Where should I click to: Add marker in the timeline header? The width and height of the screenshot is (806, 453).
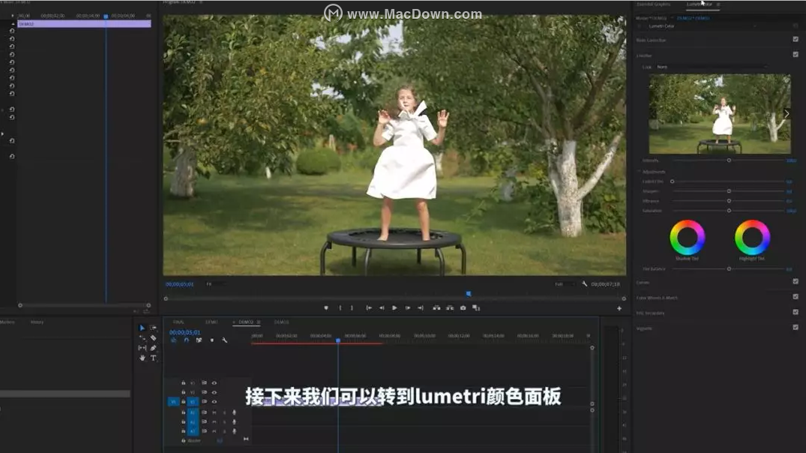click(211, 340)
